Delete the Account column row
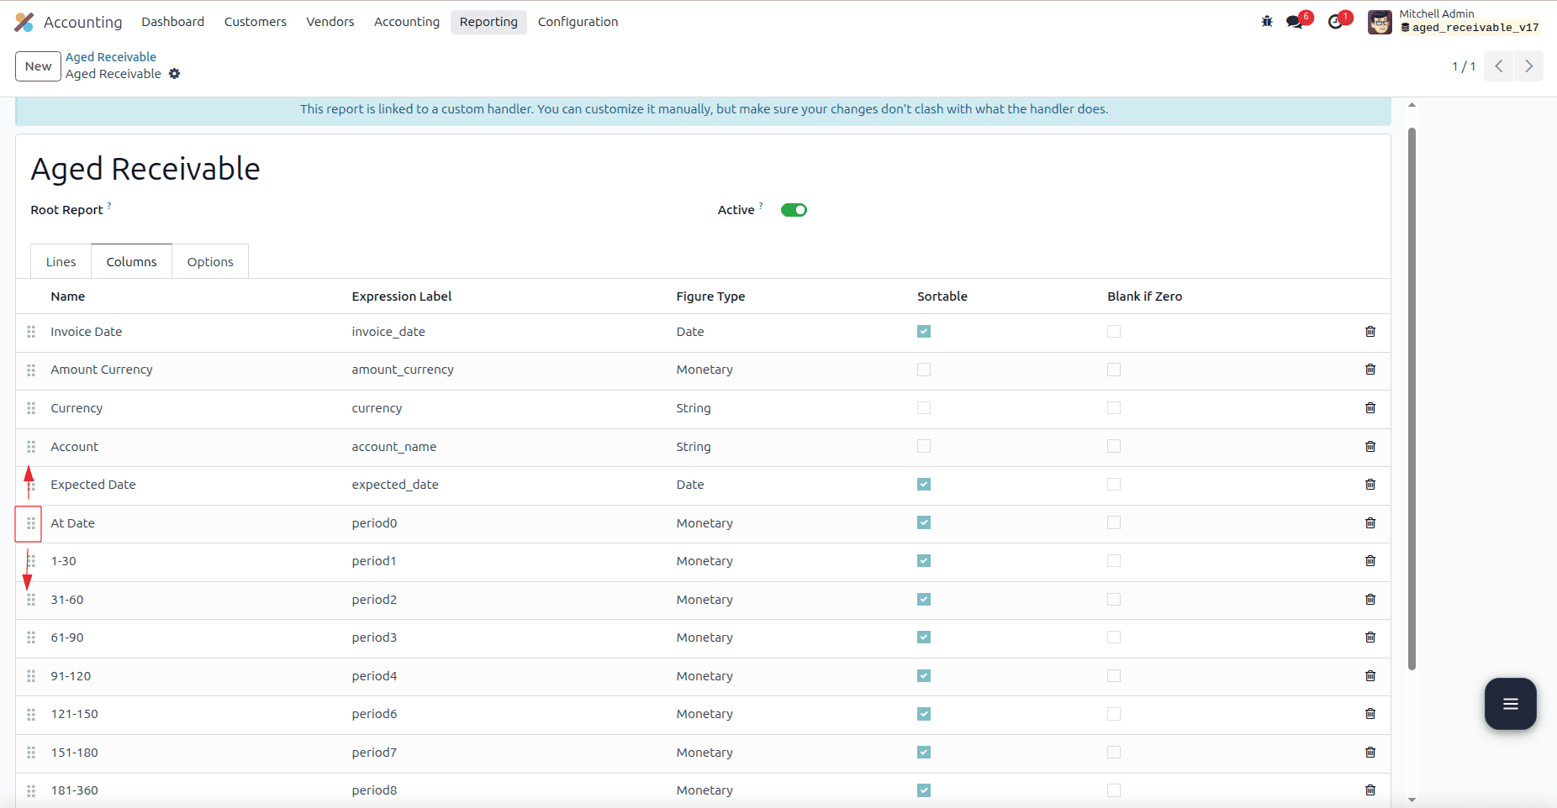This screenshot has width=1557, height=808. [1370, 447]
